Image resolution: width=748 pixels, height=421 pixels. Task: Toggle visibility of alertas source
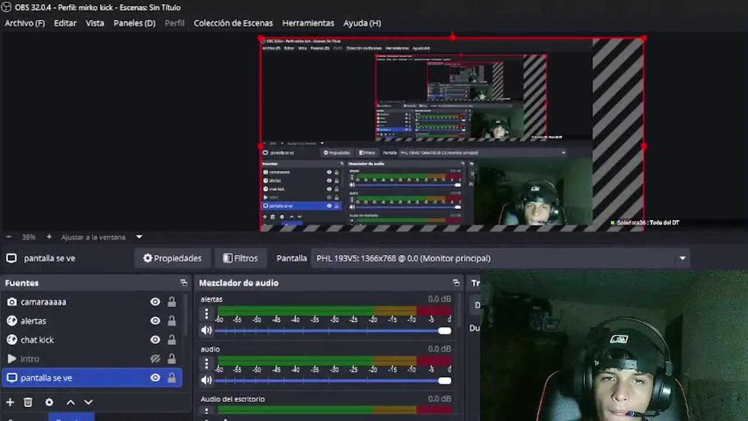(x=155, y=320)
